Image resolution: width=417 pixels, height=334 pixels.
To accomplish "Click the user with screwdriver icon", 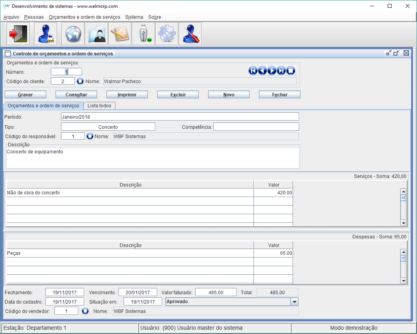I will (x=190, y=34).
